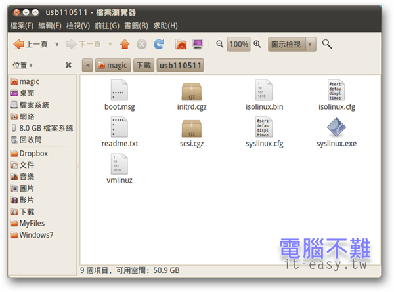Open Dropbox folder in the sidebar
394x292 pixels.
[33, 154]
